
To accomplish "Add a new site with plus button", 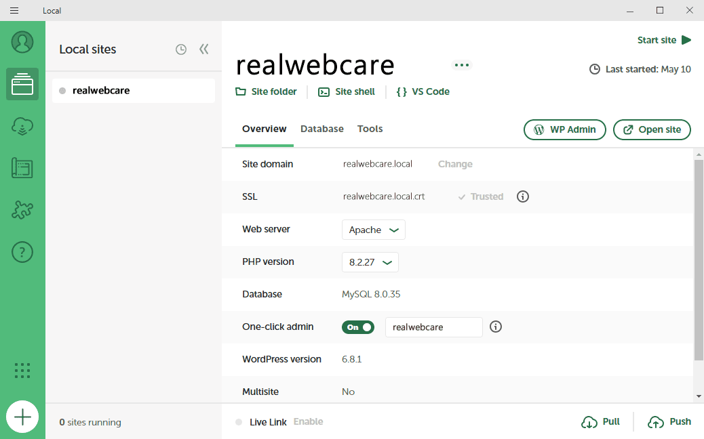I will pyautogui.click(x=22, y=417).
